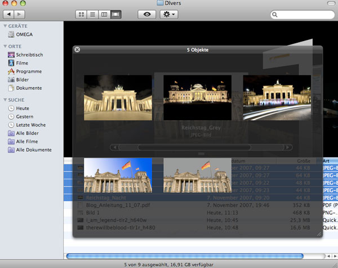338x268 pixels.
Task: Close the 5 Objekte Quick Look panel
Action: point(77,49)
